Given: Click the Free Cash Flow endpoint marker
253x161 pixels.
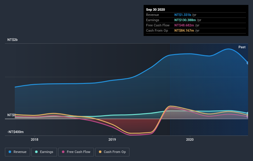Looking at the screenshot, I should click(248, 117).
